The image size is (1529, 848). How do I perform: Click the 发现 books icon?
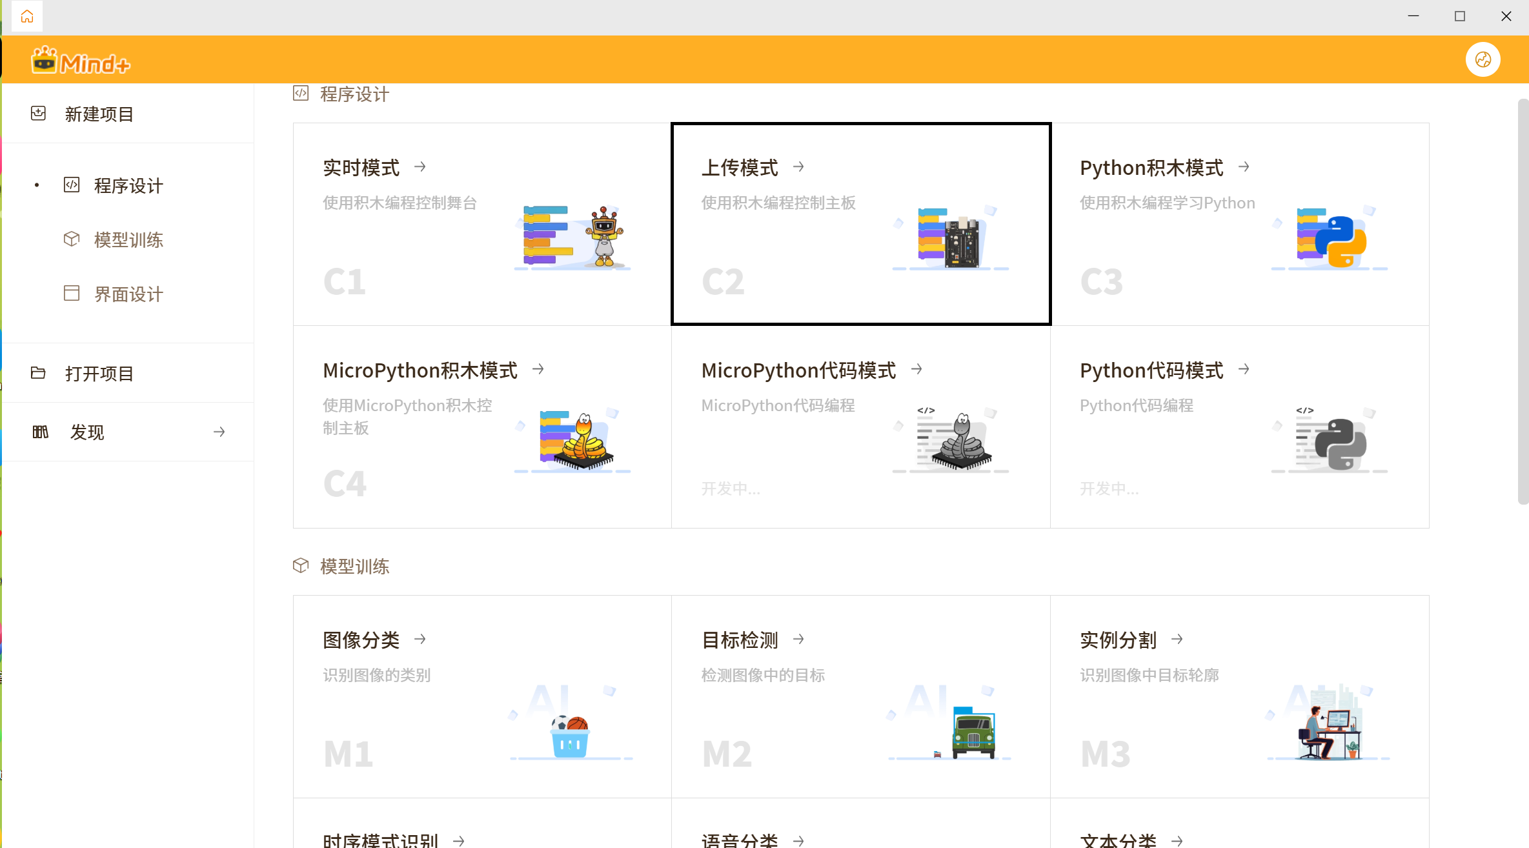(40, 432)
